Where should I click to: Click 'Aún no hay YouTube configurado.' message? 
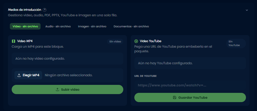[165, 63]
